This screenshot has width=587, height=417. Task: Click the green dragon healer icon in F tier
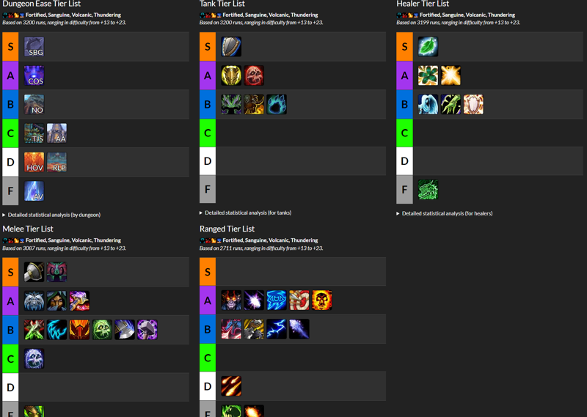[428, 190]
